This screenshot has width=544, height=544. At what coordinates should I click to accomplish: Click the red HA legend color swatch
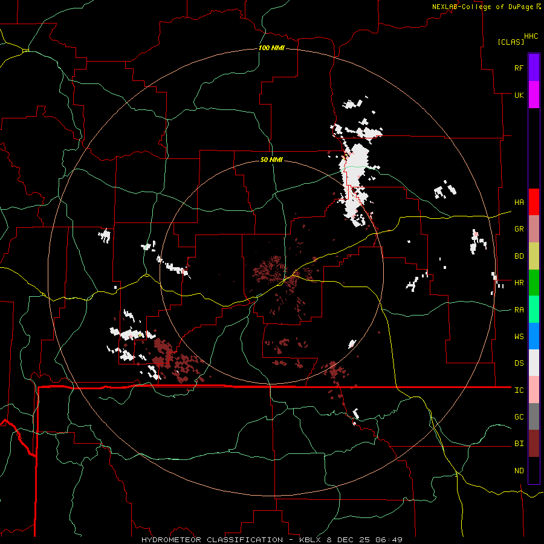[x=534, y=202]
